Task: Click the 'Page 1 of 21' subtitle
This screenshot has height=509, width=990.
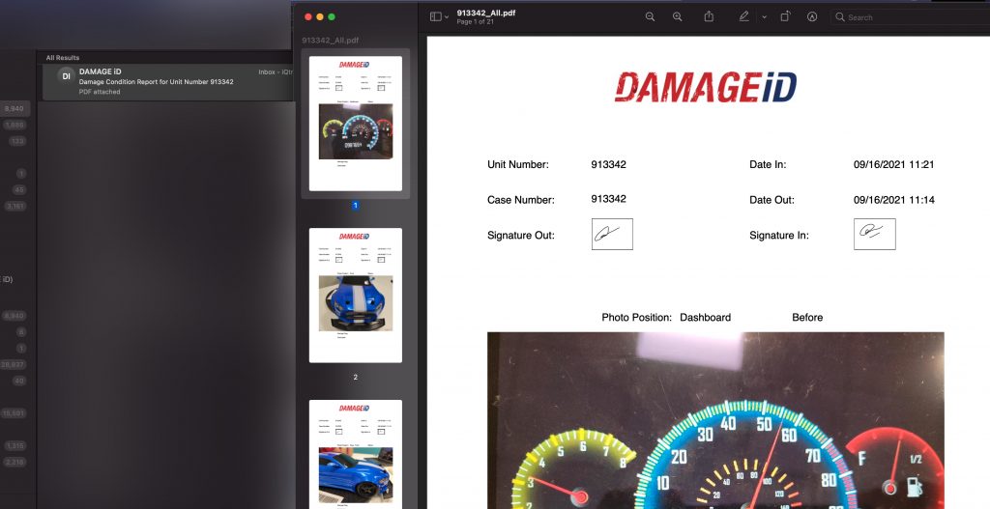Action: pyautogui.click(x=475, y=22)
